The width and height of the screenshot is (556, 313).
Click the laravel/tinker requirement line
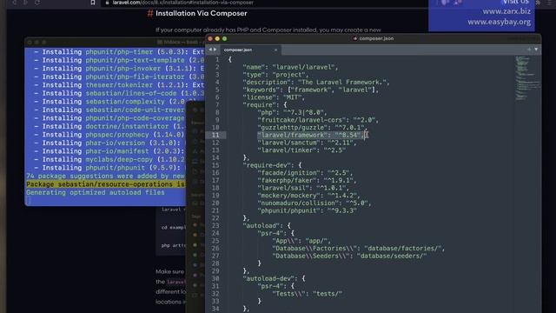(301, 150)
